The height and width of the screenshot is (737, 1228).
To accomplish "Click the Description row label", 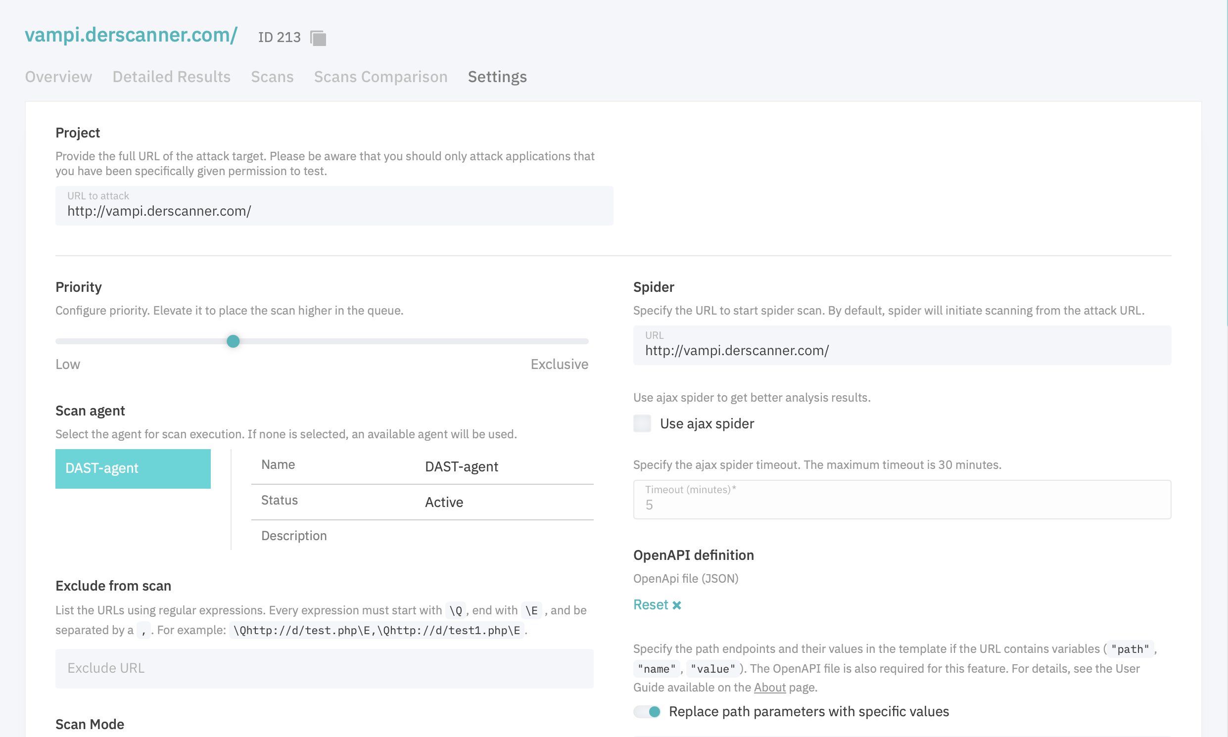I will click(294, 535).
